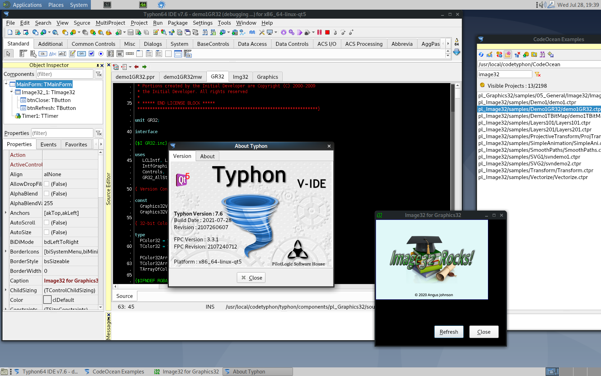Click the CodeOcean purple binoculars icon
Image resolution: width=601 pixels, height=376 pixels.
click(542, 54)
